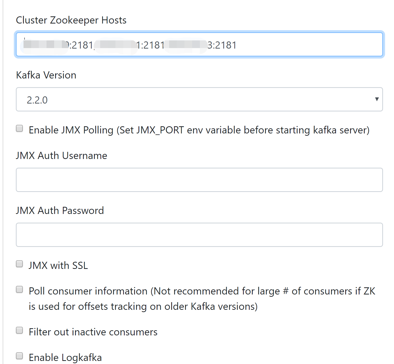Tick the checkbox beside Enable JMX Polling text

tap(19, 129)
